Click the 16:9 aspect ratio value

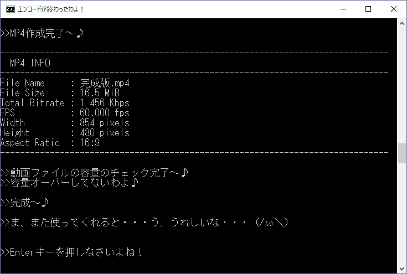tap(90, 142)
